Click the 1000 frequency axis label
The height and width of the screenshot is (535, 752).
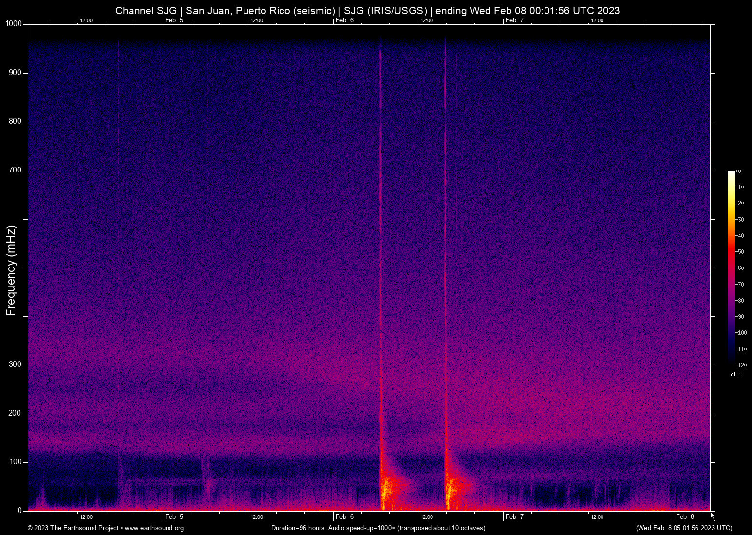coord(13,23)
